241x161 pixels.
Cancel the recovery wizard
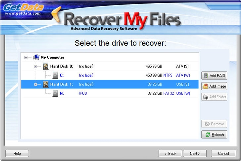tap(223, 153)
